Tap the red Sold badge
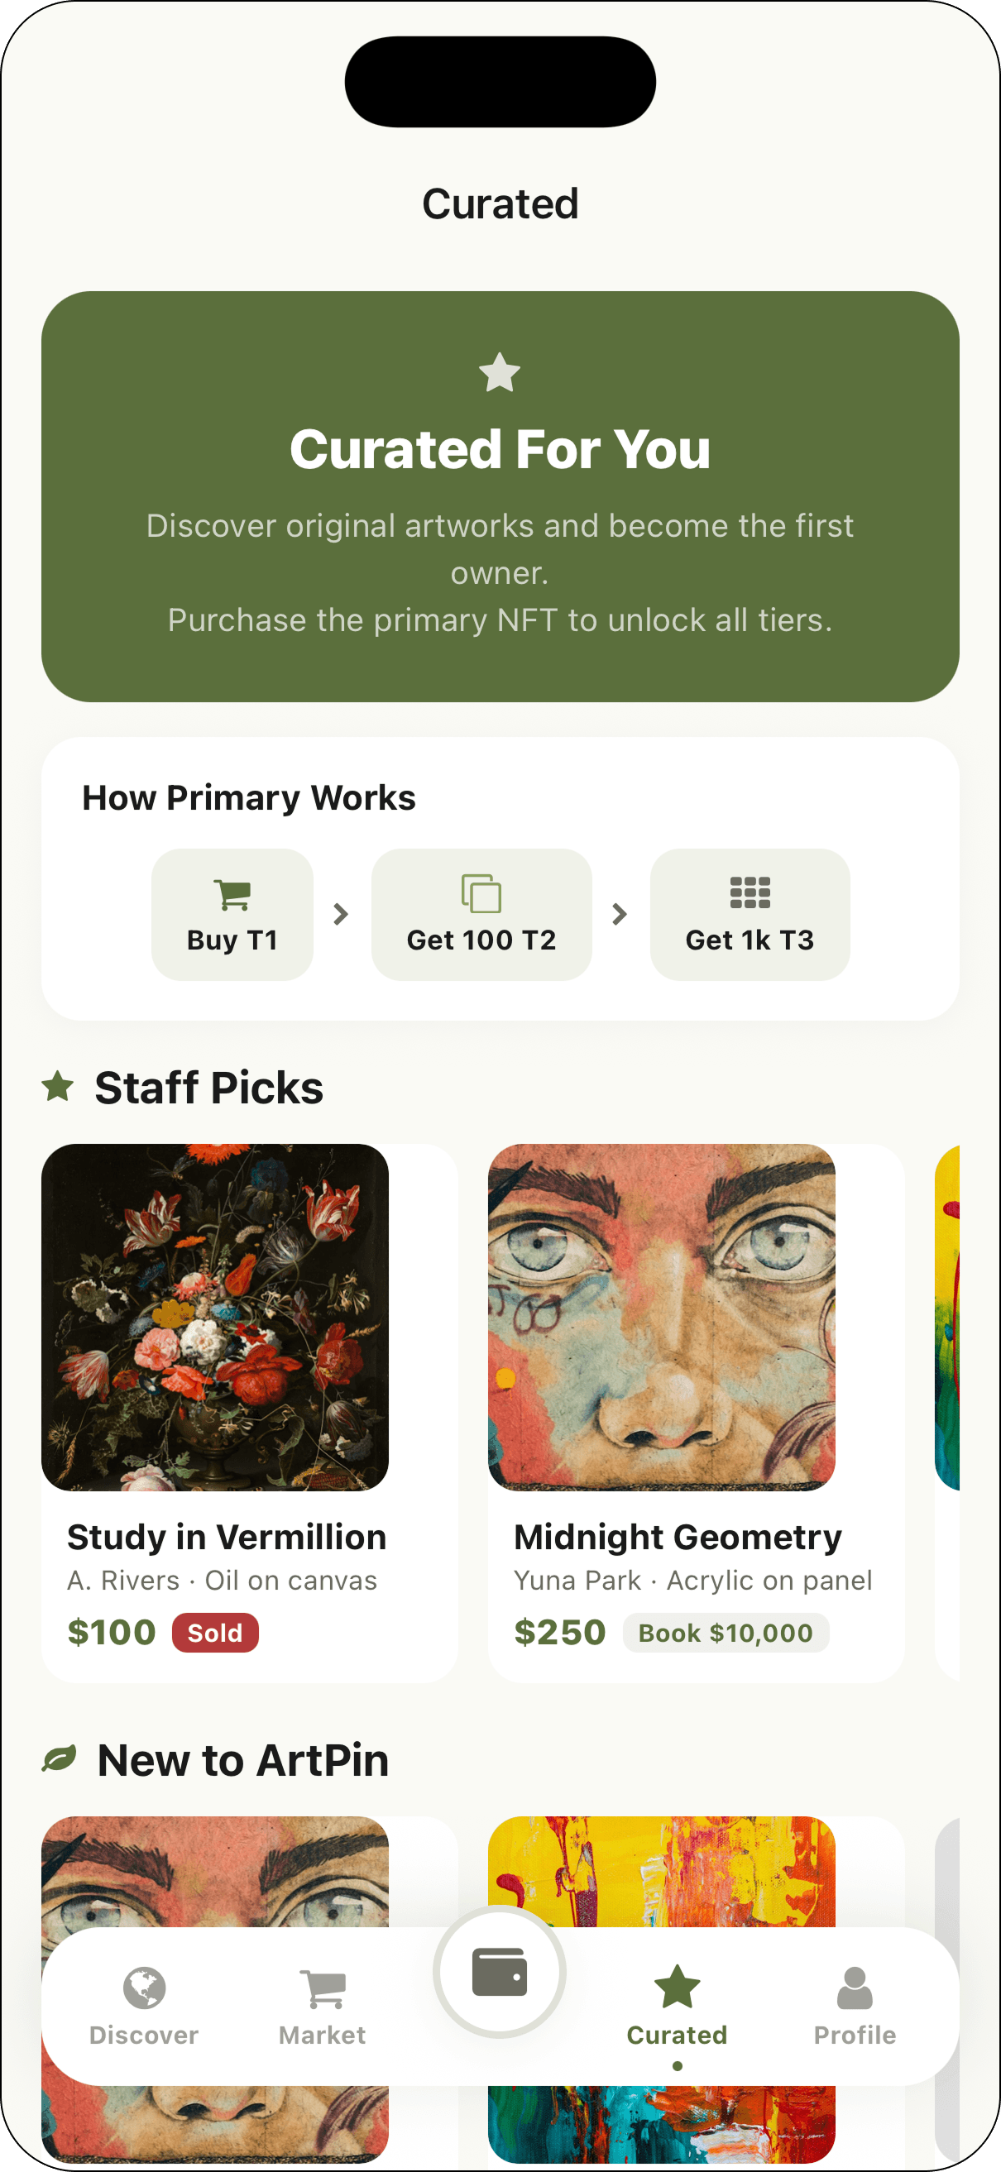1001x2172 pixels. click(x=215, y=1634)
